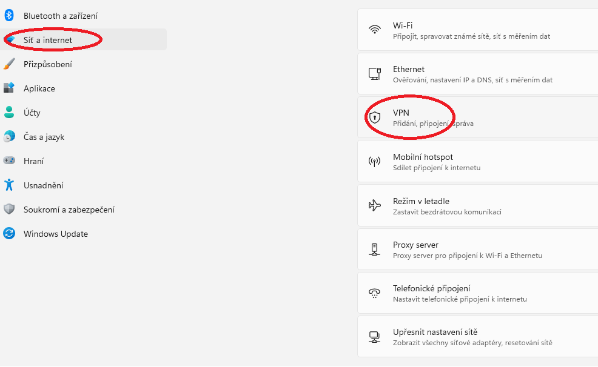
Task: Click text 'Připojit, spravovat známé sítě, síť s měřením dat'
Action: click(x=471, y=36)
